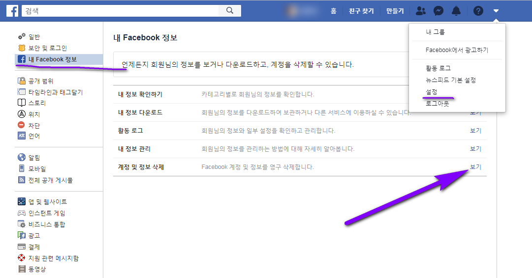Click the 내 Facebook 정보 page heading

[x=145, y=38]
